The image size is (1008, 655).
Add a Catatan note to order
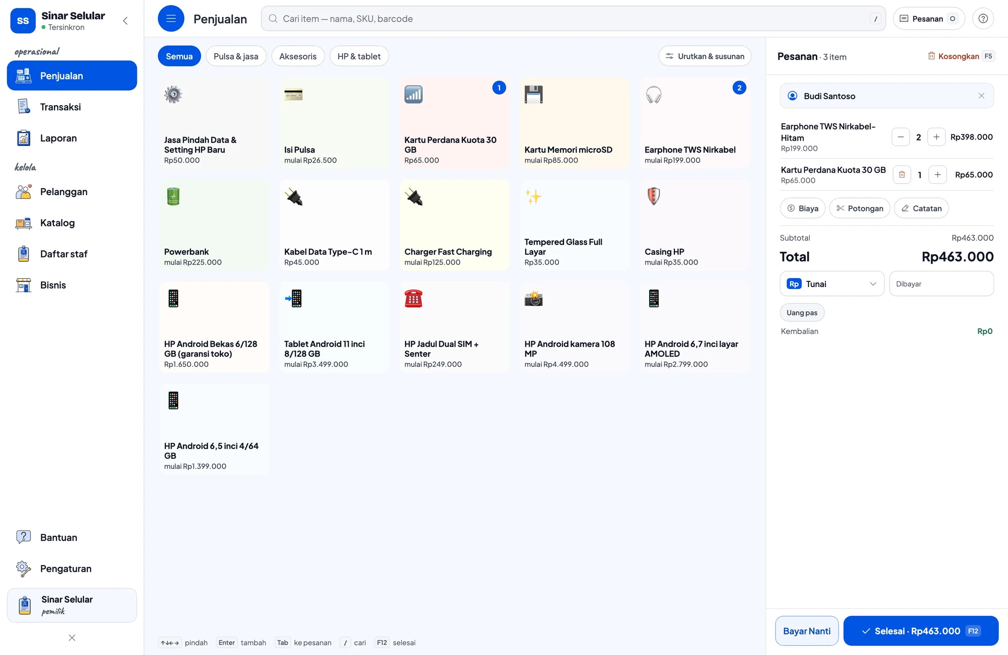point(921,208)
